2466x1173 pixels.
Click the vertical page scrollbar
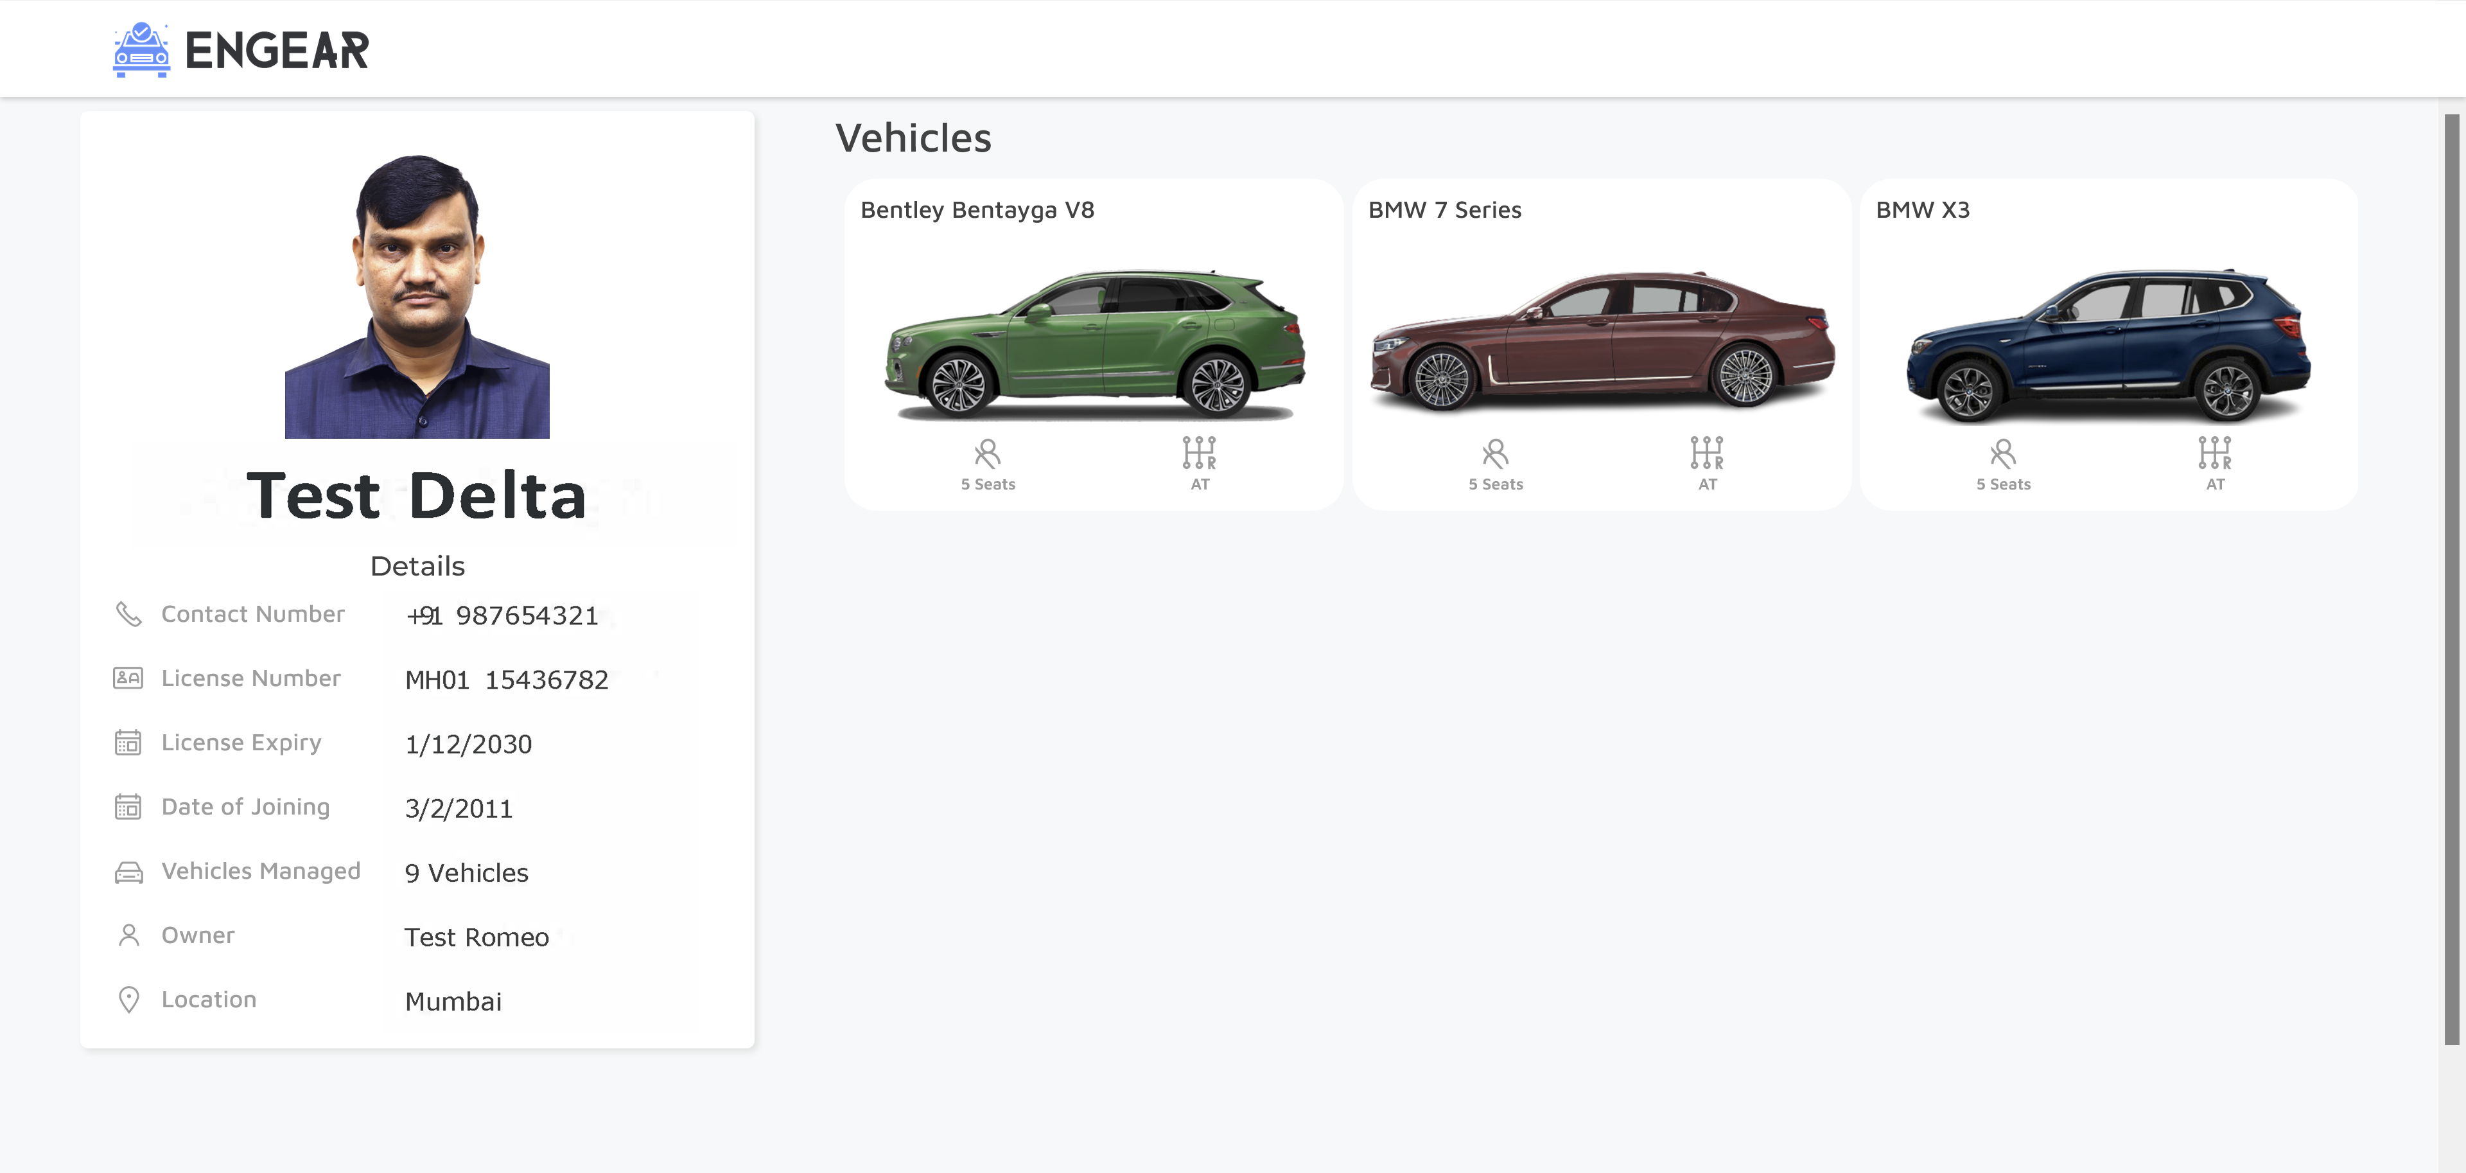tap(2451, 579)
